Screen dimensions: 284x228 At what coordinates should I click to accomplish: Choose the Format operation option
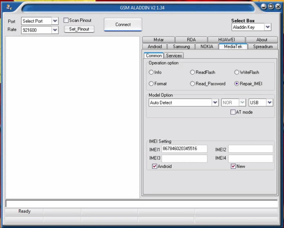pyautogui.click(x=151, y=83)
